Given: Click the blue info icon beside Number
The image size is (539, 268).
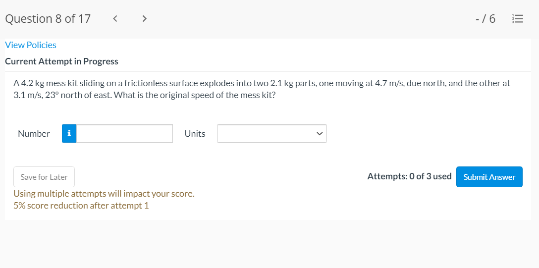Looking at the screenshot, I should 69,134.
